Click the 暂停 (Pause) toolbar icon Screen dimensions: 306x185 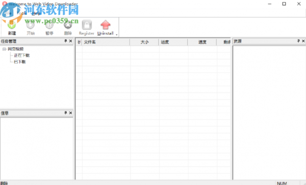point(49,25)
